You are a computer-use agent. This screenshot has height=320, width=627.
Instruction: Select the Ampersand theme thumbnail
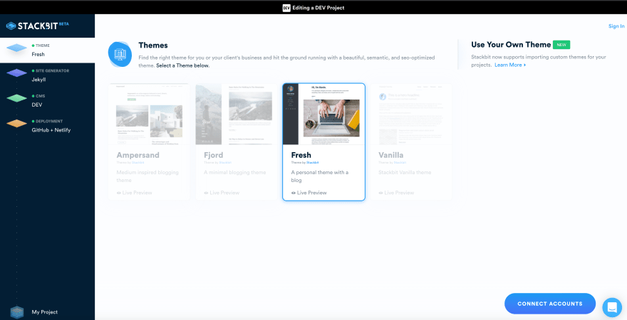[149, 114]
